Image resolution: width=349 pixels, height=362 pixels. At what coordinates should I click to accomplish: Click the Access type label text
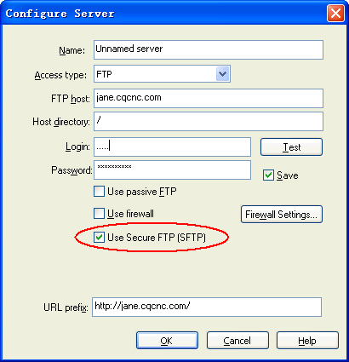60,75
